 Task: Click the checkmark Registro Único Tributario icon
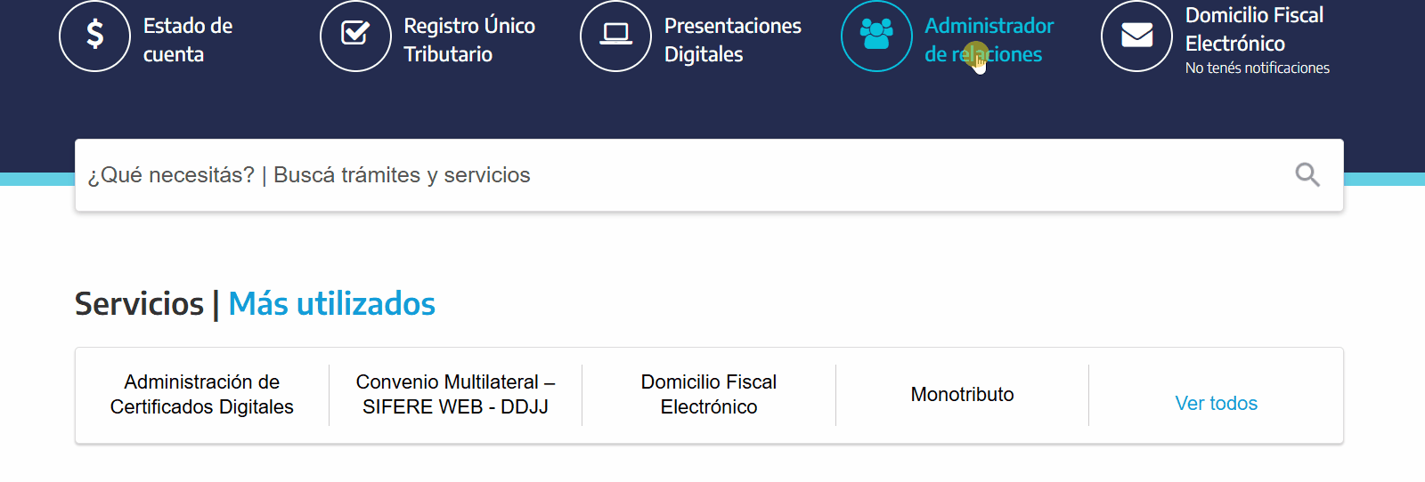point(355,36)
